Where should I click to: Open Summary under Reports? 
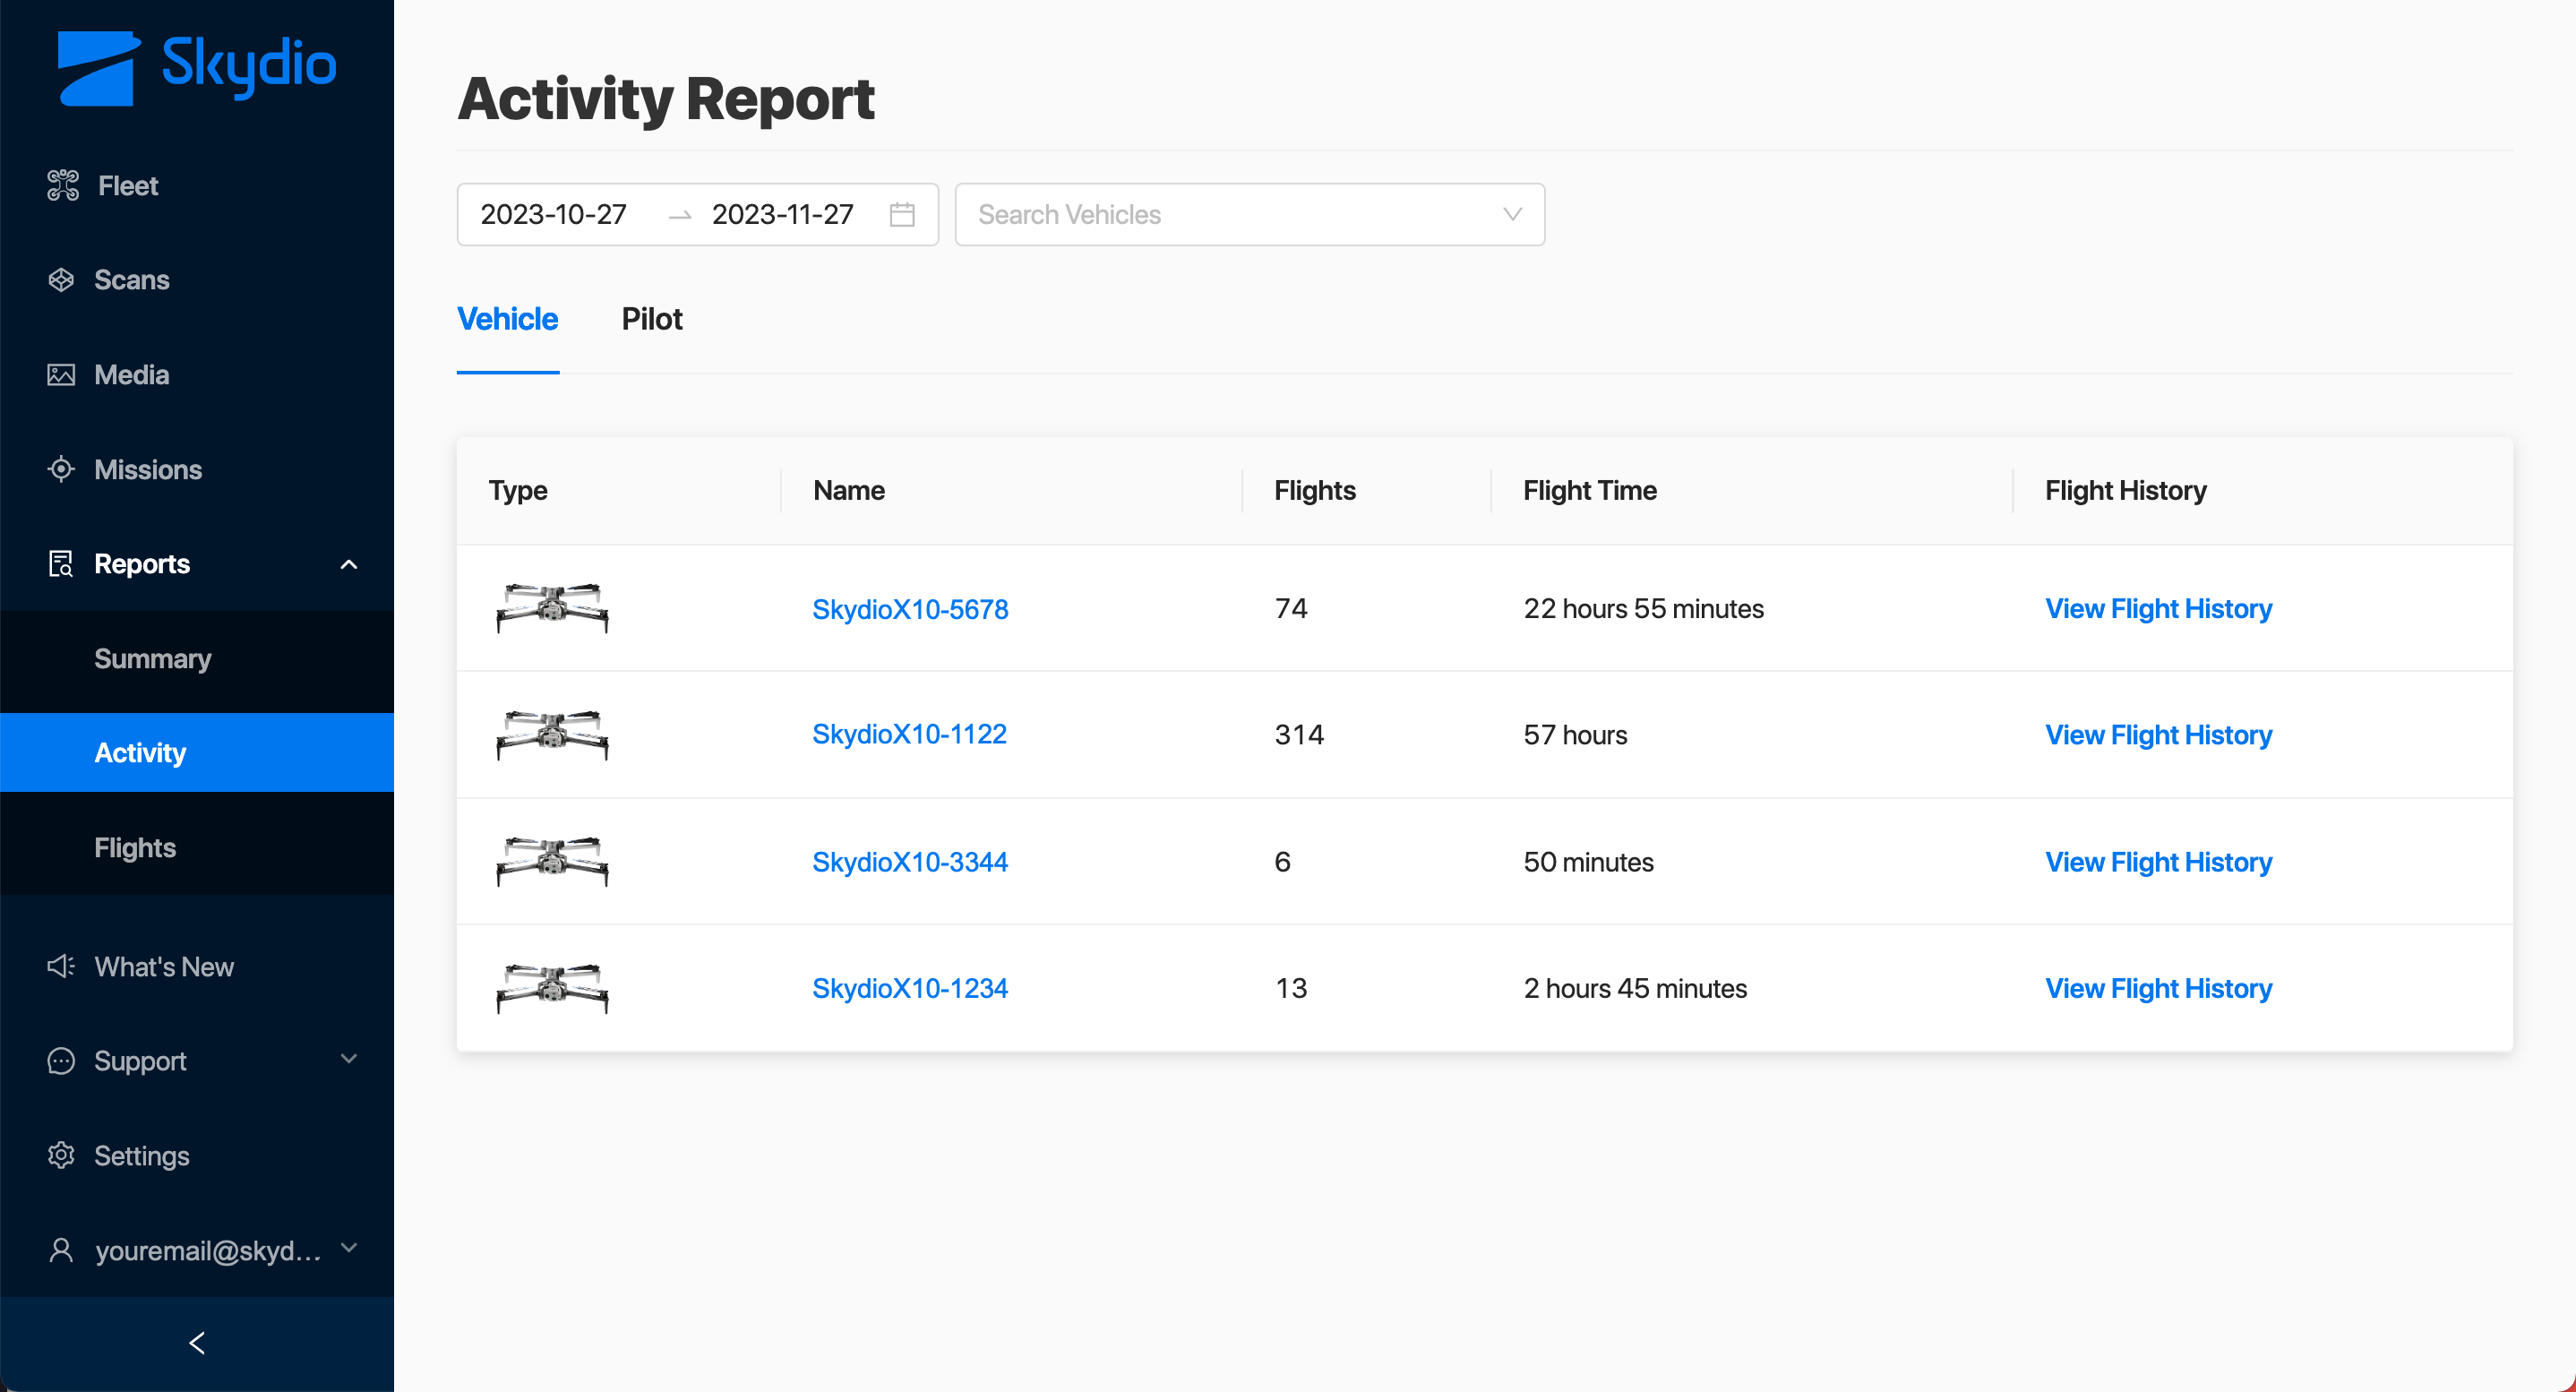click(x=153, y=658)
